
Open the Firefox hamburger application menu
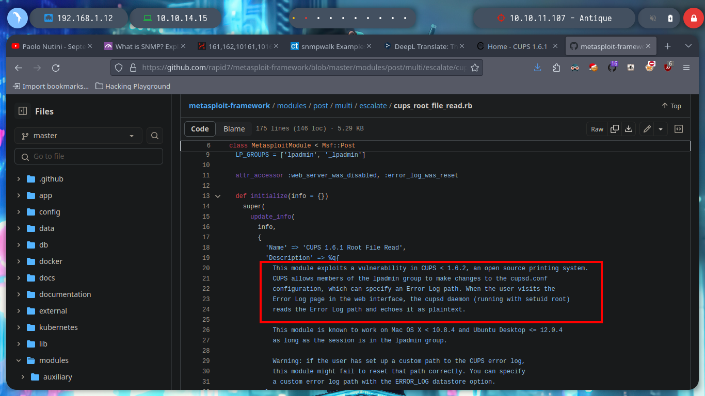click(686, 68)
